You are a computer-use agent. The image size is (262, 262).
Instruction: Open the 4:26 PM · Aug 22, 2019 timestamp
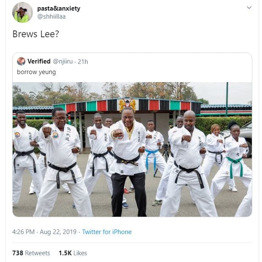click(44, 232)
